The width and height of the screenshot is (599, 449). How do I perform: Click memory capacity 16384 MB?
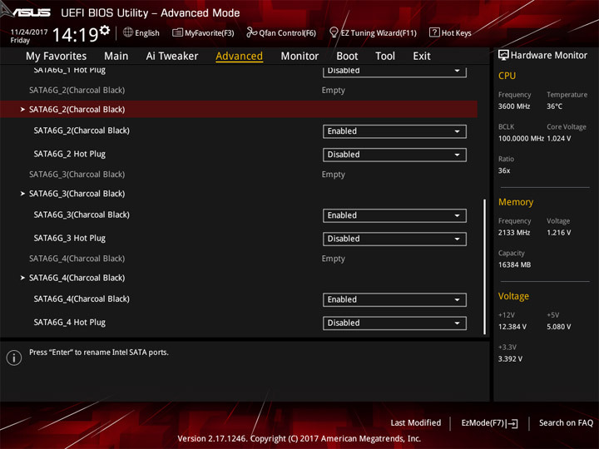[514, 265]
